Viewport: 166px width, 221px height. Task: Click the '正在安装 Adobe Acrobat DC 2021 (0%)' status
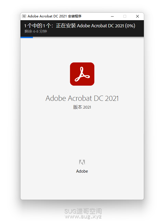click(95, 26)
